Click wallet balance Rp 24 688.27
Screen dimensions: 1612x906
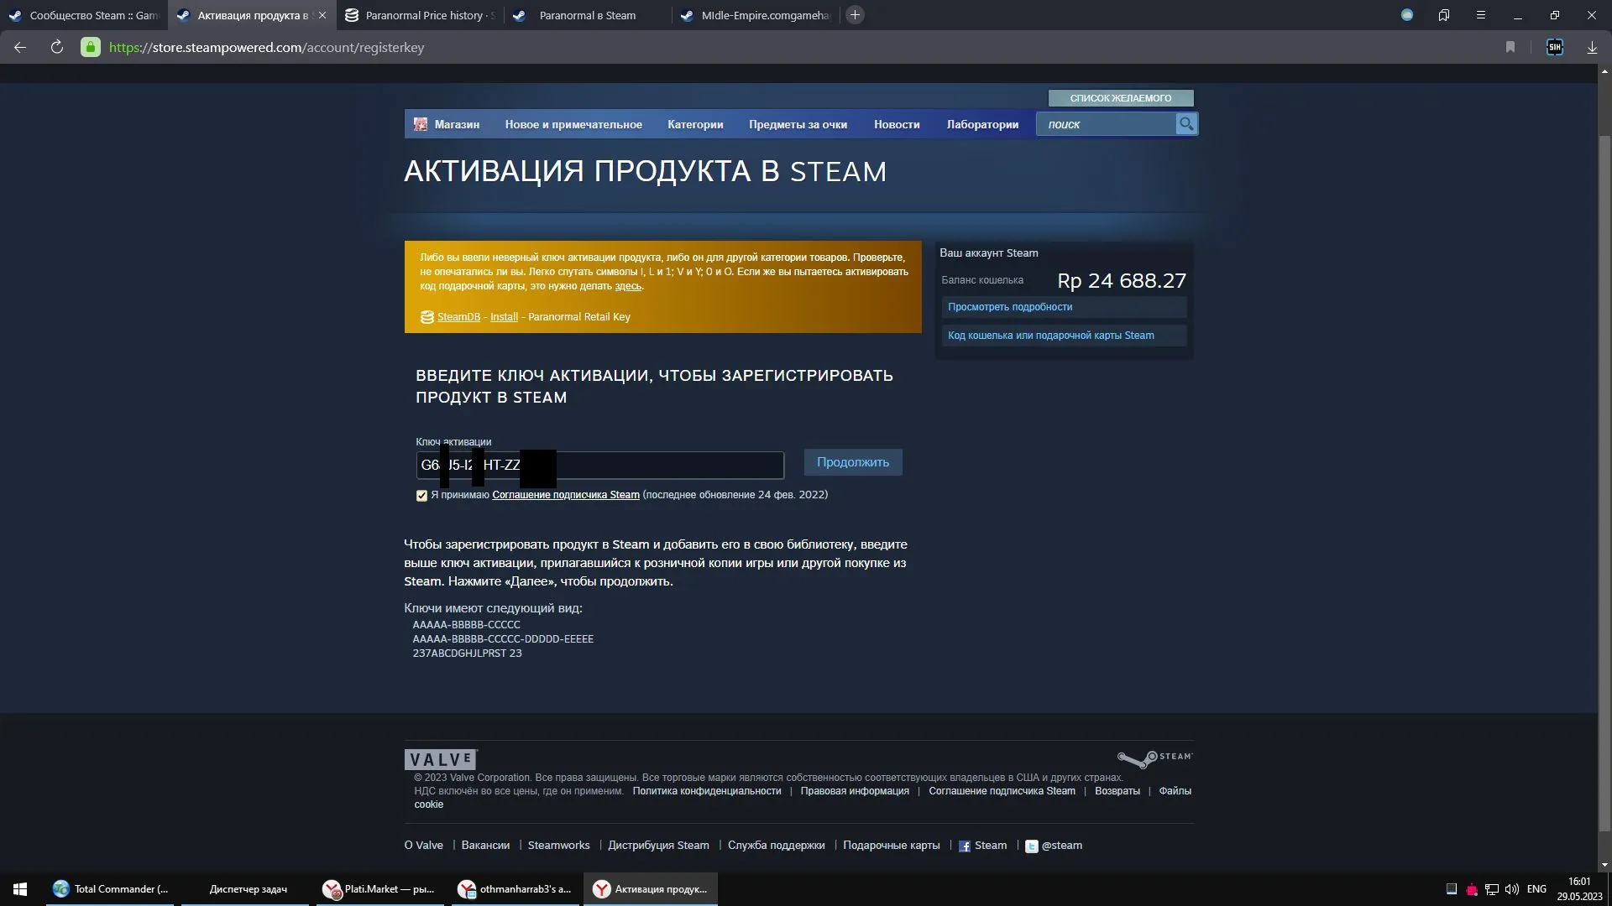[1122, 281]
